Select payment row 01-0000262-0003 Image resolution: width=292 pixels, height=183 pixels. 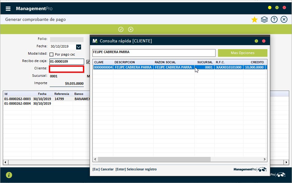17,99
